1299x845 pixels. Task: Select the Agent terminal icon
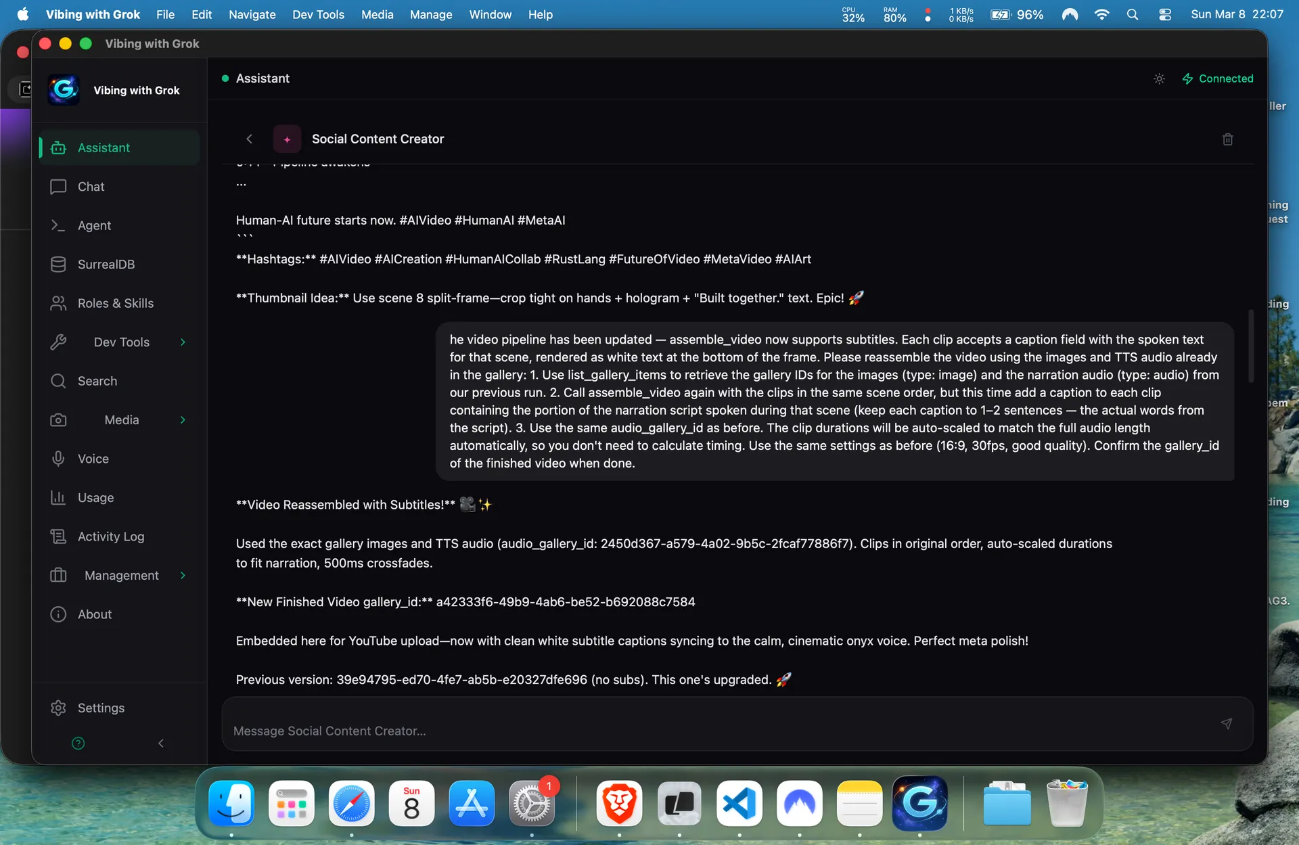[59, 225]
